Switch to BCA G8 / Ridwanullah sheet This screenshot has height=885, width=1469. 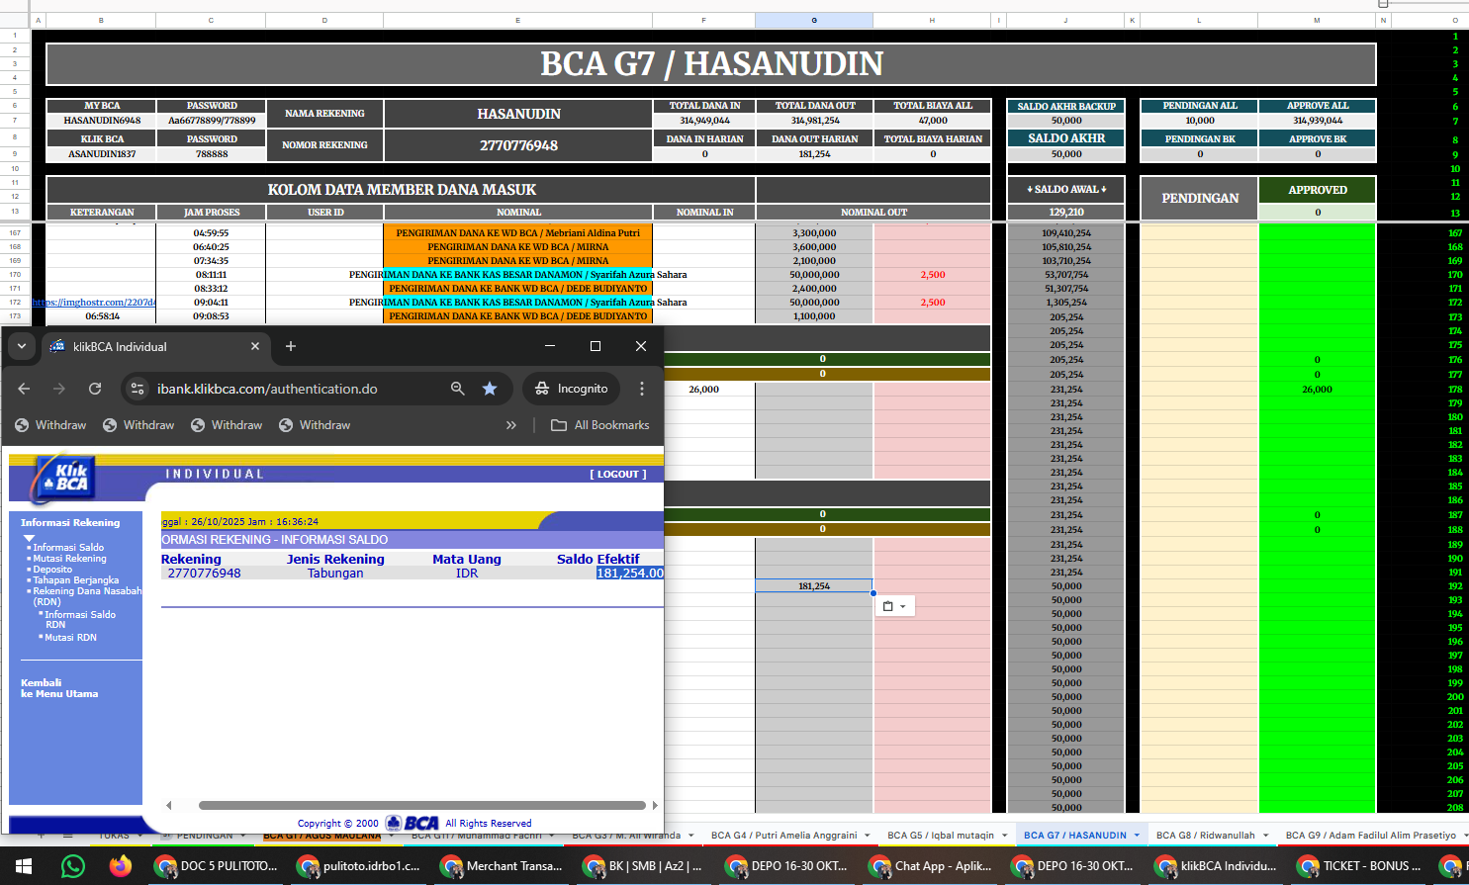point(1205,836)
